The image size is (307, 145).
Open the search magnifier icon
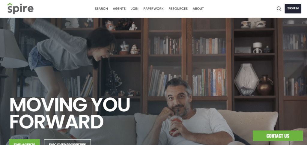[279, 9]
